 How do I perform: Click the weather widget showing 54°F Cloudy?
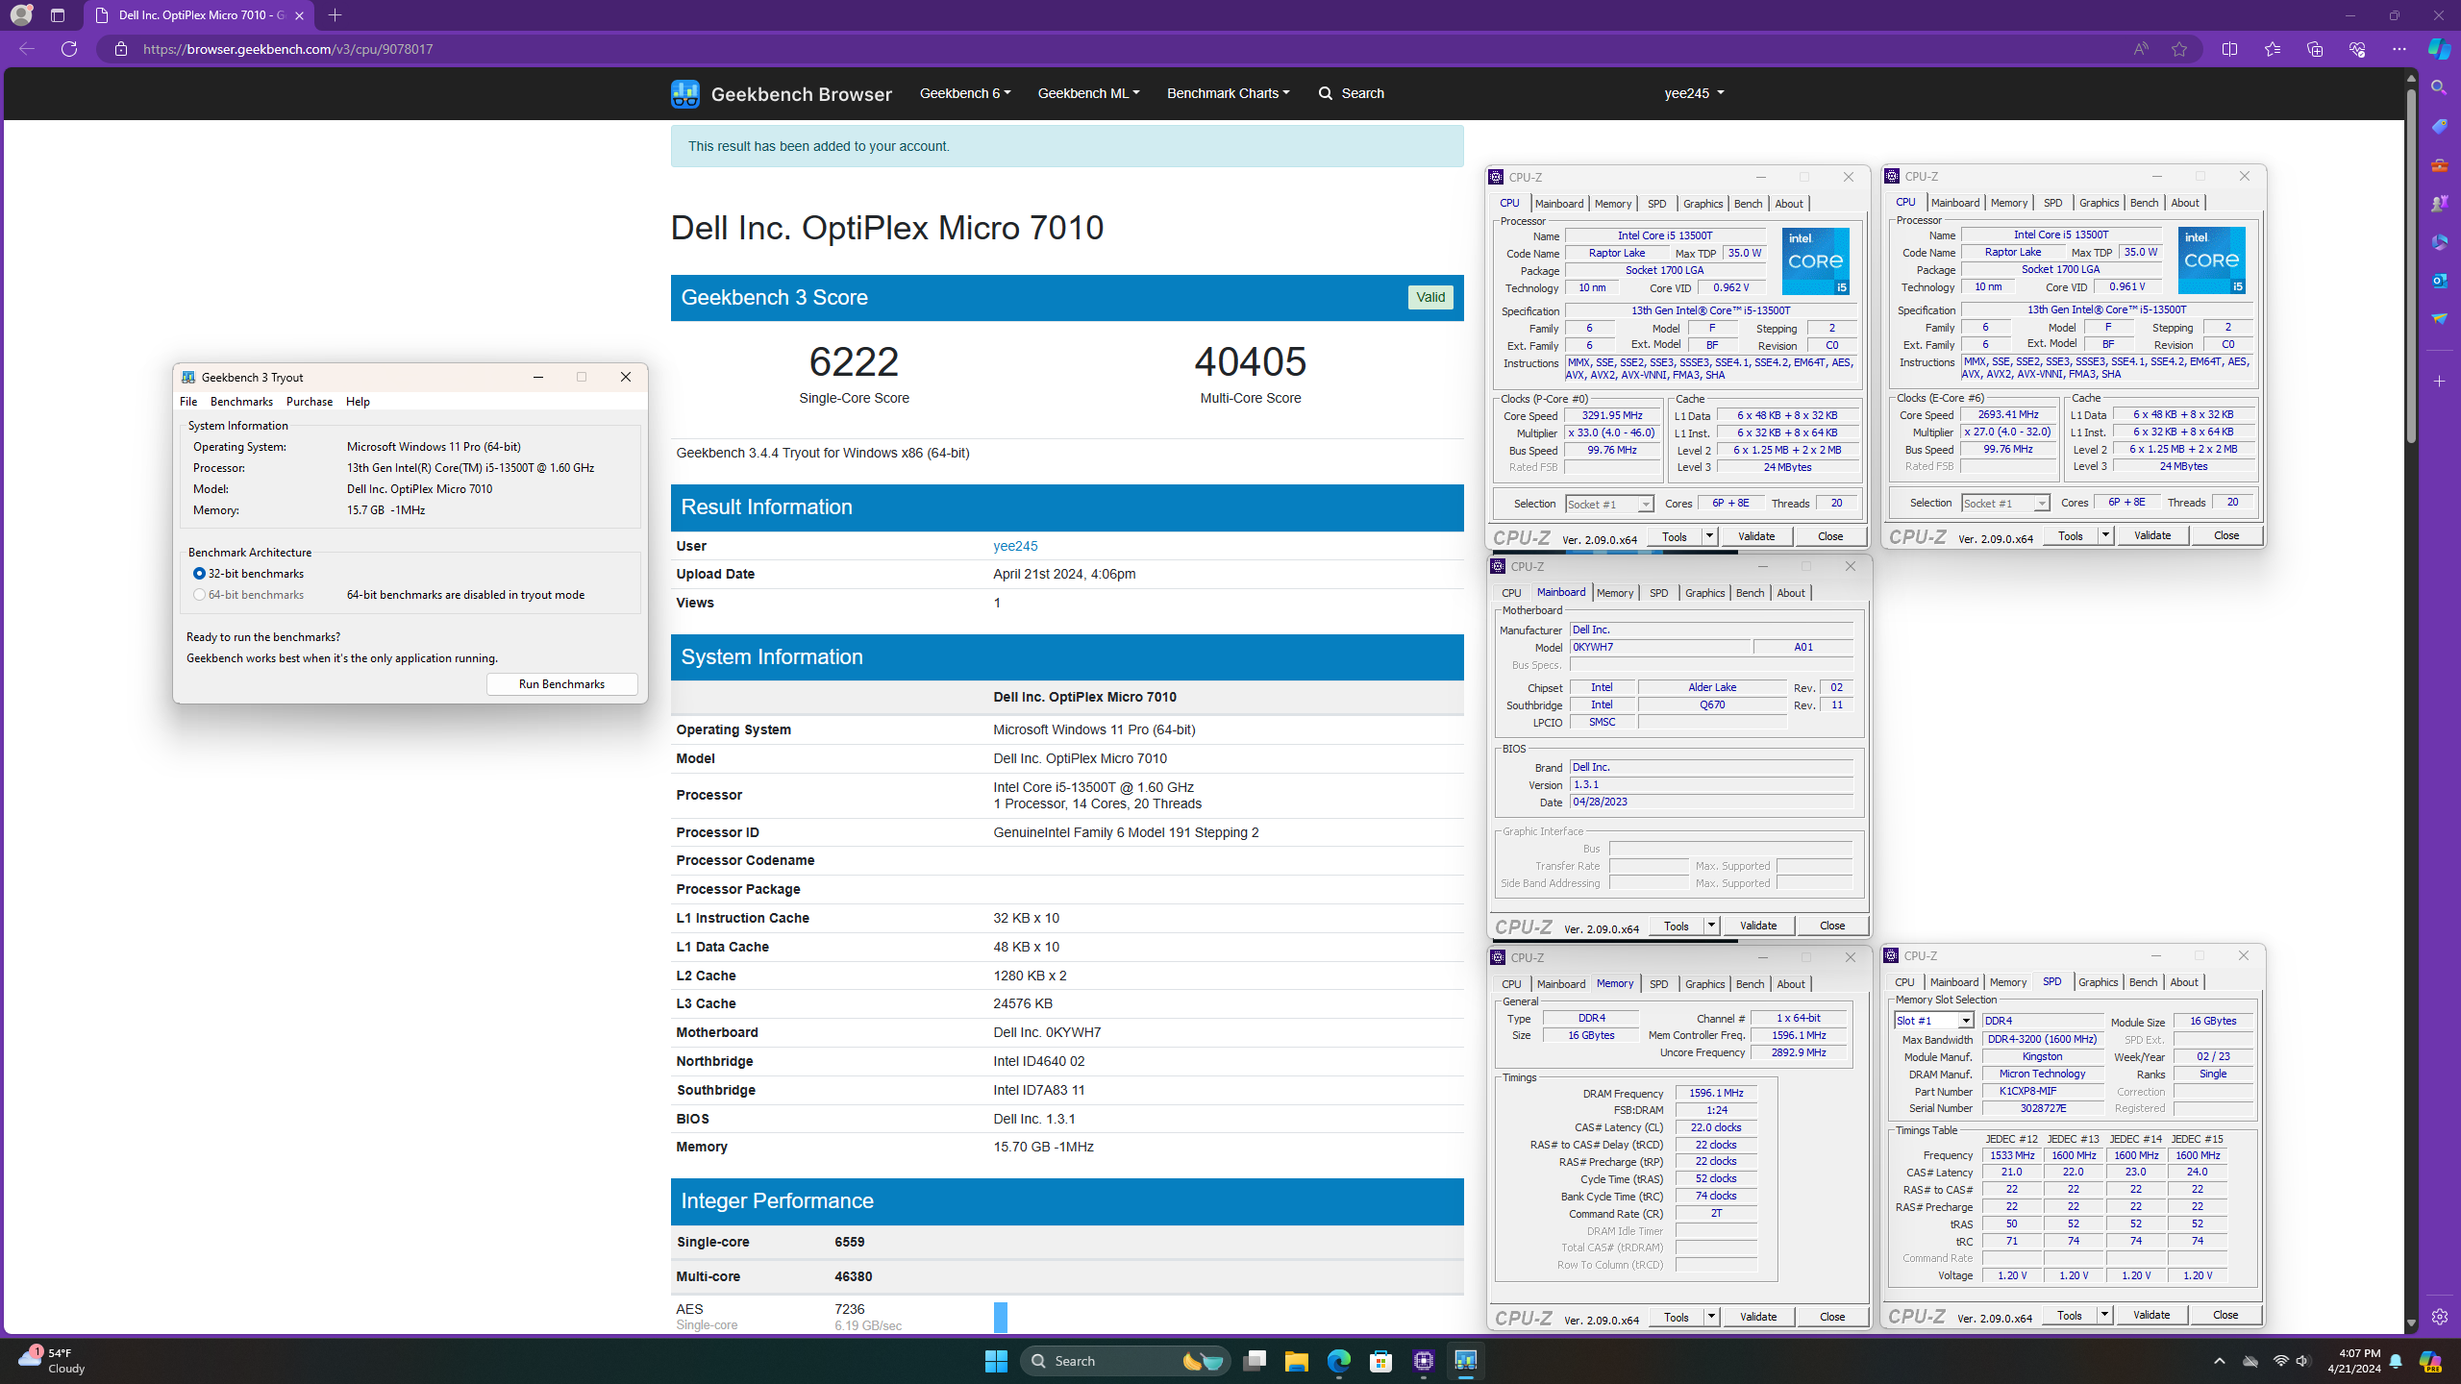pos(52,1361)
